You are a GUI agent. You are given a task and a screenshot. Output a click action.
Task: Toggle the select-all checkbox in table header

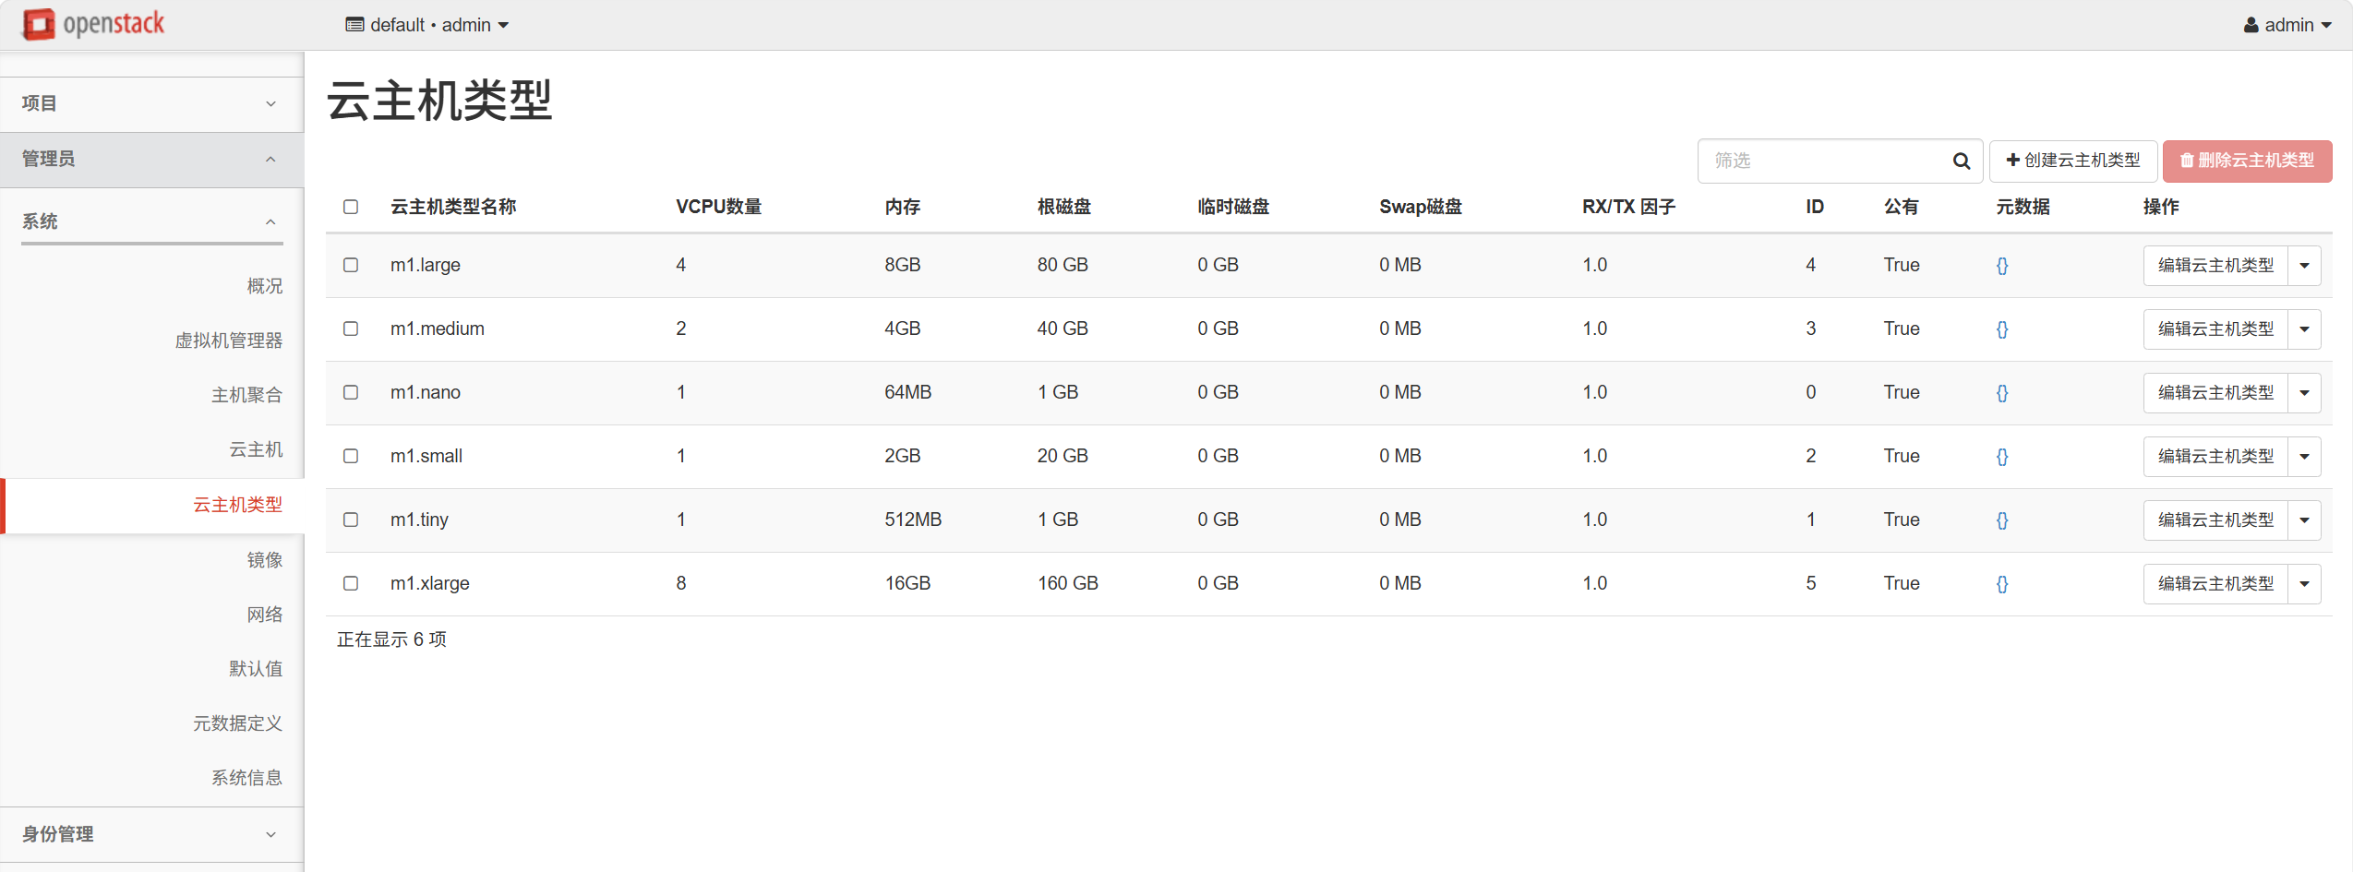click(351, 207)
